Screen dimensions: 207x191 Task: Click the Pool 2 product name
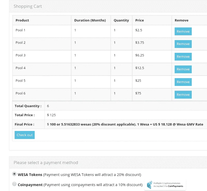coord(20,43)
